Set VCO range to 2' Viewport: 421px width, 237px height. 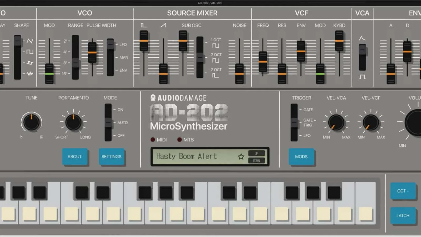click(x=65, y=41)
